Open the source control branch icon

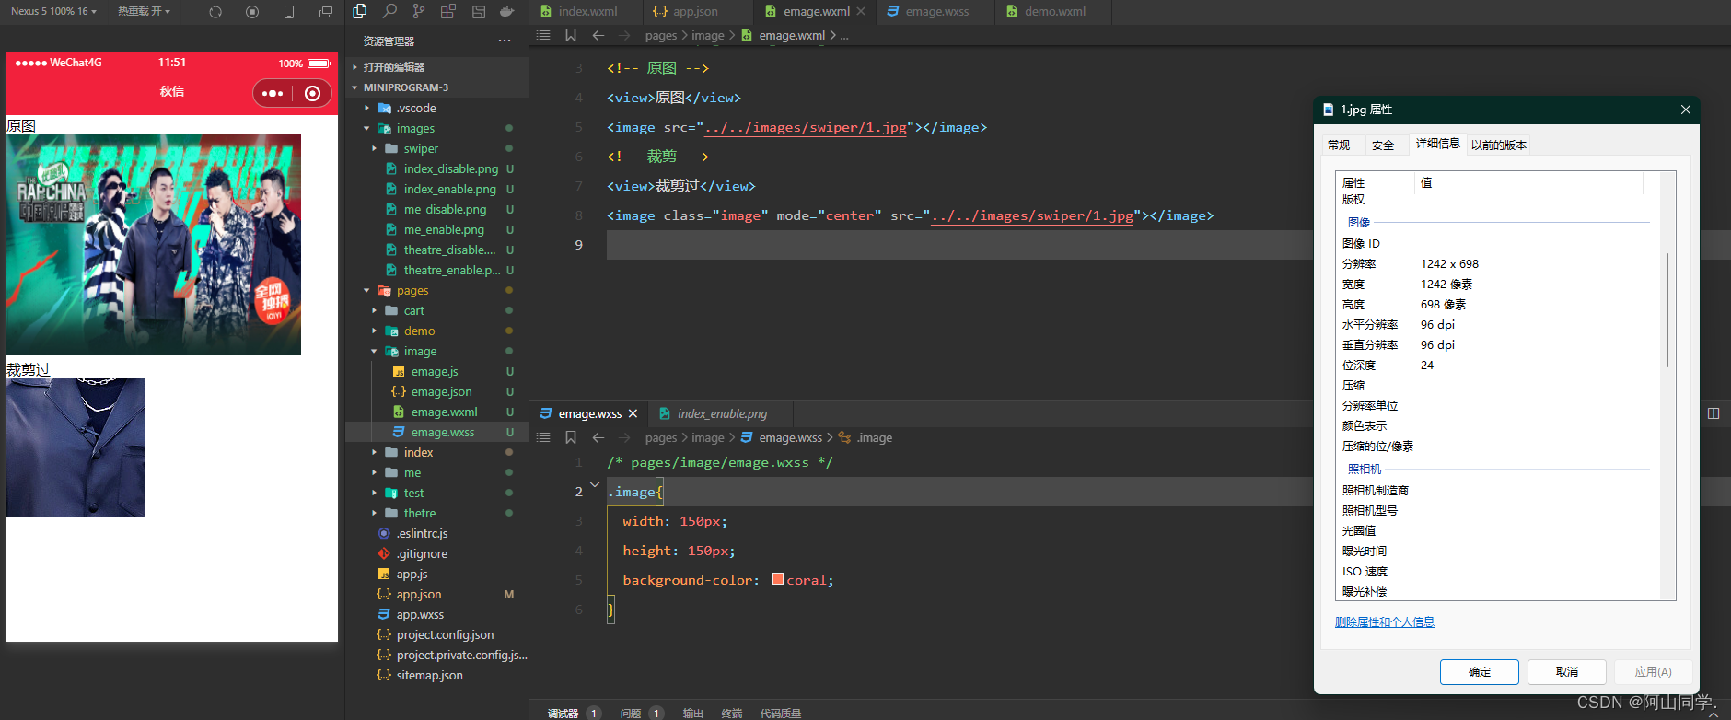pos(419,11)
